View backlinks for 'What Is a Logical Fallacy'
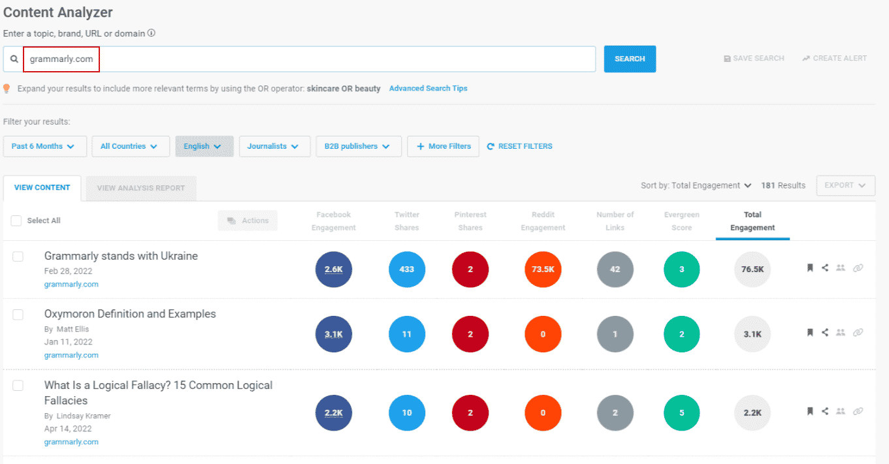 (858, 411)
